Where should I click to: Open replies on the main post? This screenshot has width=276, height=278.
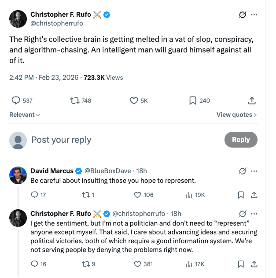[16, 100]
